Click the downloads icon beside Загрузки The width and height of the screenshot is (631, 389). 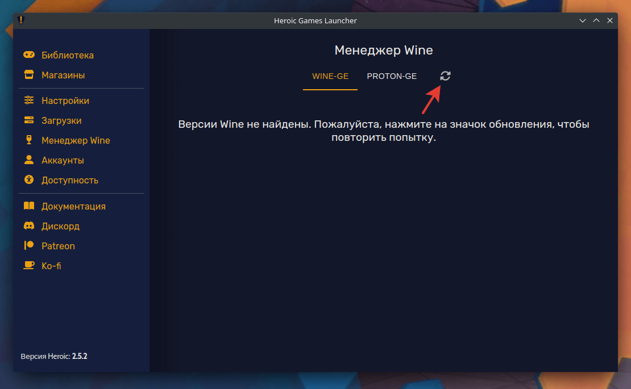(29, 120)
